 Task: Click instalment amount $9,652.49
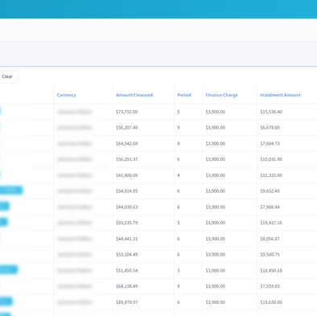pyautogui.click(x=270, y=191)
